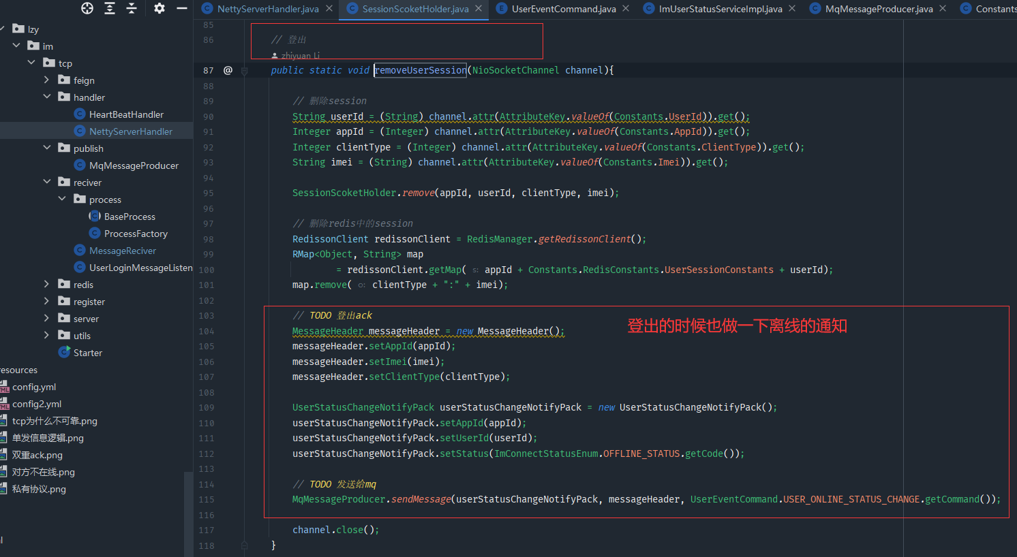Open BaseProcess class in tree
This screenshot has width=1017, height=557.
click(130, 217)
